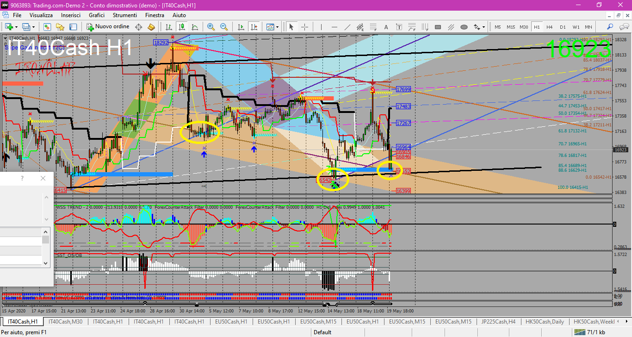Viewport: 632px width, 337px height.
Task: Select the vertical line drawing tool
Action: (x=321, y=27)
